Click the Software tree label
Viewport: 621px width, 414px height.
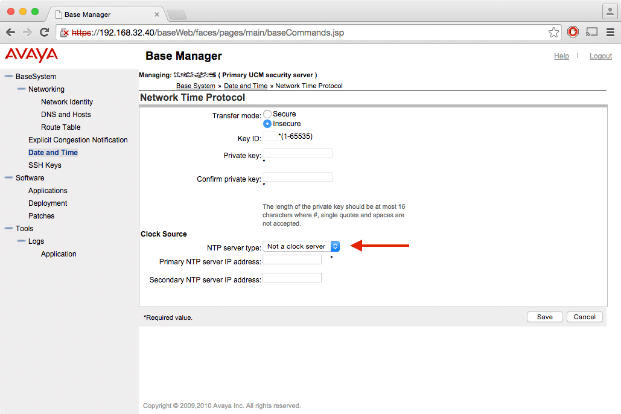[x=30, y=178]
